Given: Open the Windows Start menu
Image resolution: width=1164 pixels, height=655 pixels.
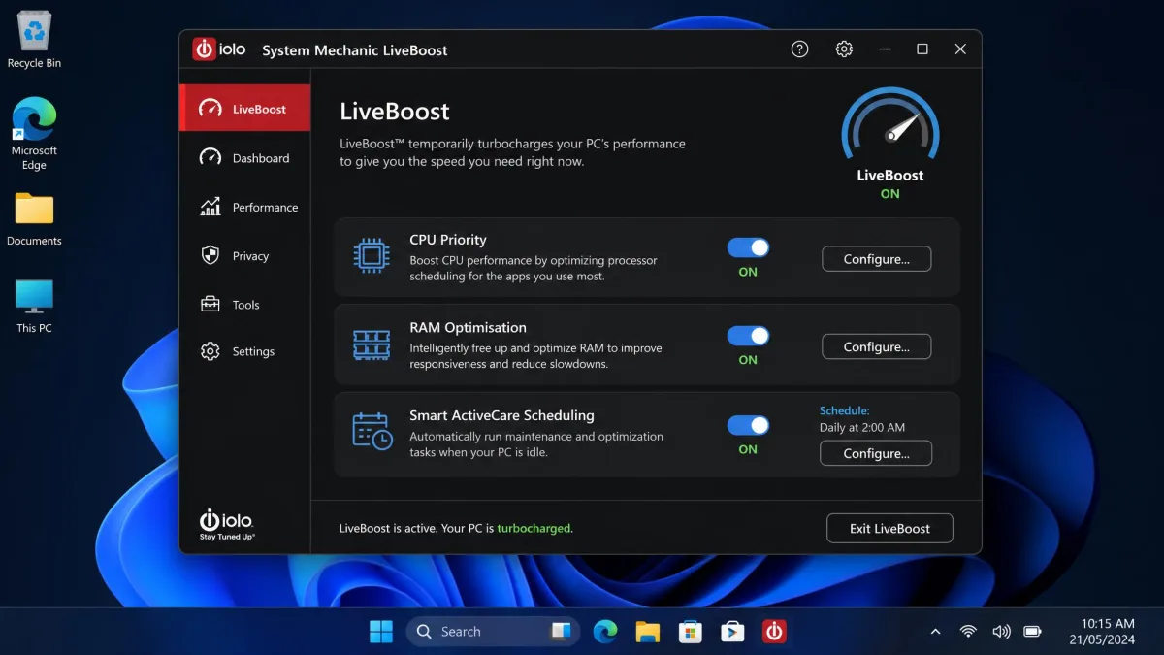Looking at the screenshot, I should (x=381, y=632).
